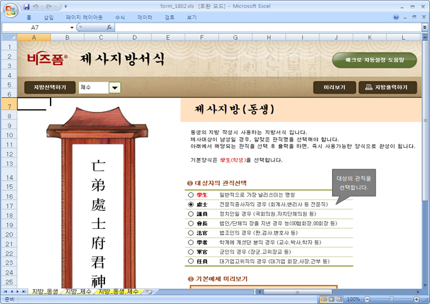Open the 보기 ribbon tab
Image resolution: width=430 pixels, height=304 pixels.
click(x=192, y=18)
